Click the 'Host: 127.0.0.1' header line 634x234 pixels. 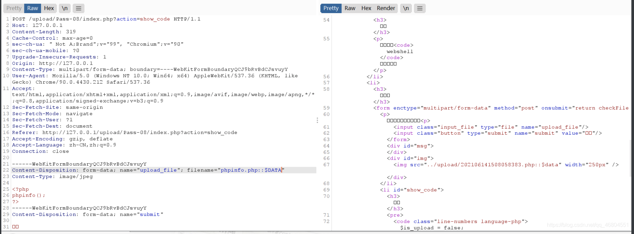click(37, 25)
